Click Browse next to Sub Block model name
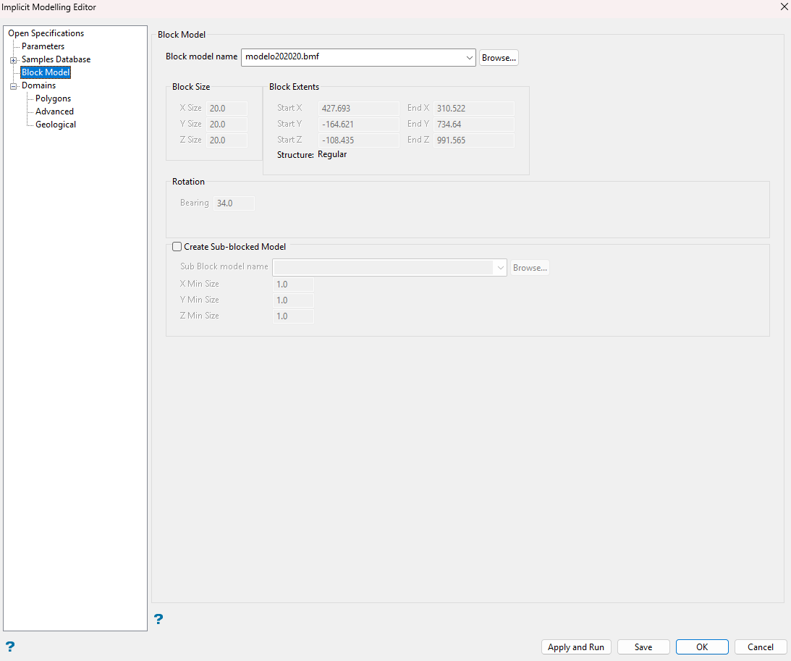The height and width of the screenshot is (661, 791). point(530,267)
